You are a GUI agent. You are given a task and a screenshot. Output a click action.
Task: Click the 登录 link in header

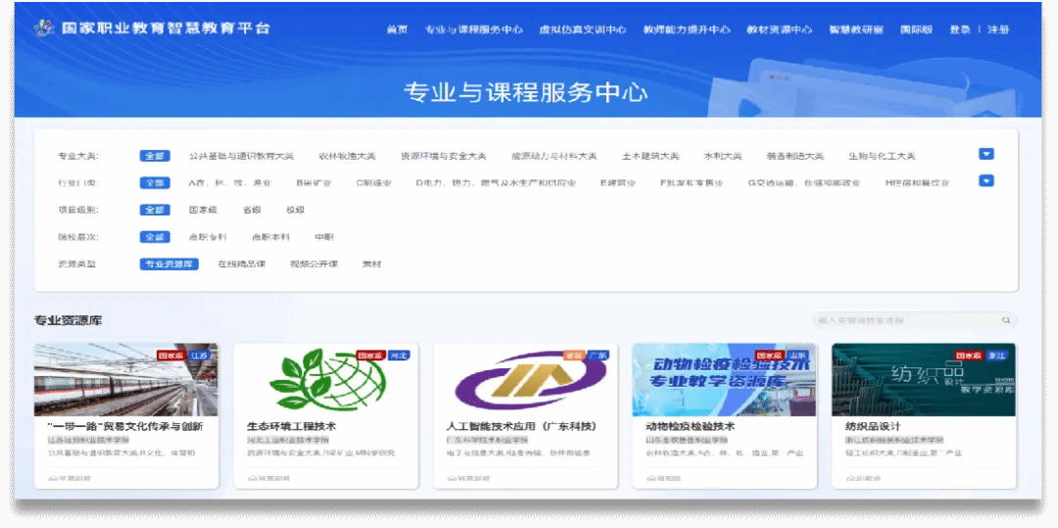[x=959, y=29]
